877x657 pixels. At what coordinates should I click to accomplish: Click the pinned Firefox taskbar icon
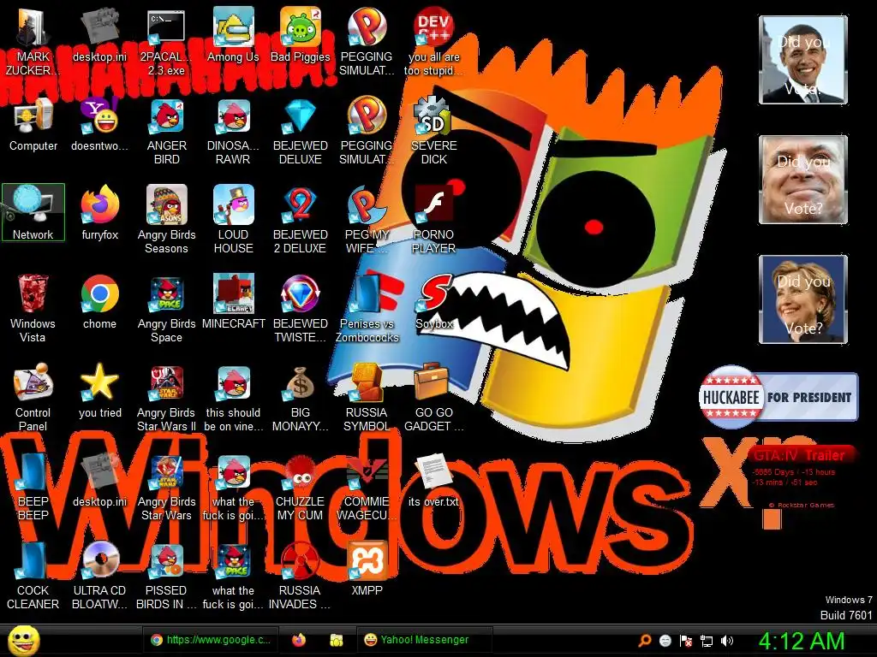[x=299, y=640]
